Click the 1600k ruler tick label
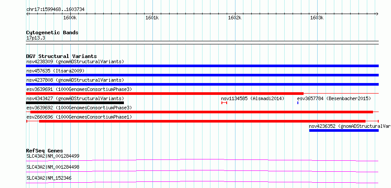The height and width of the screenshot is (188, 391). click(x=70, y=18)
